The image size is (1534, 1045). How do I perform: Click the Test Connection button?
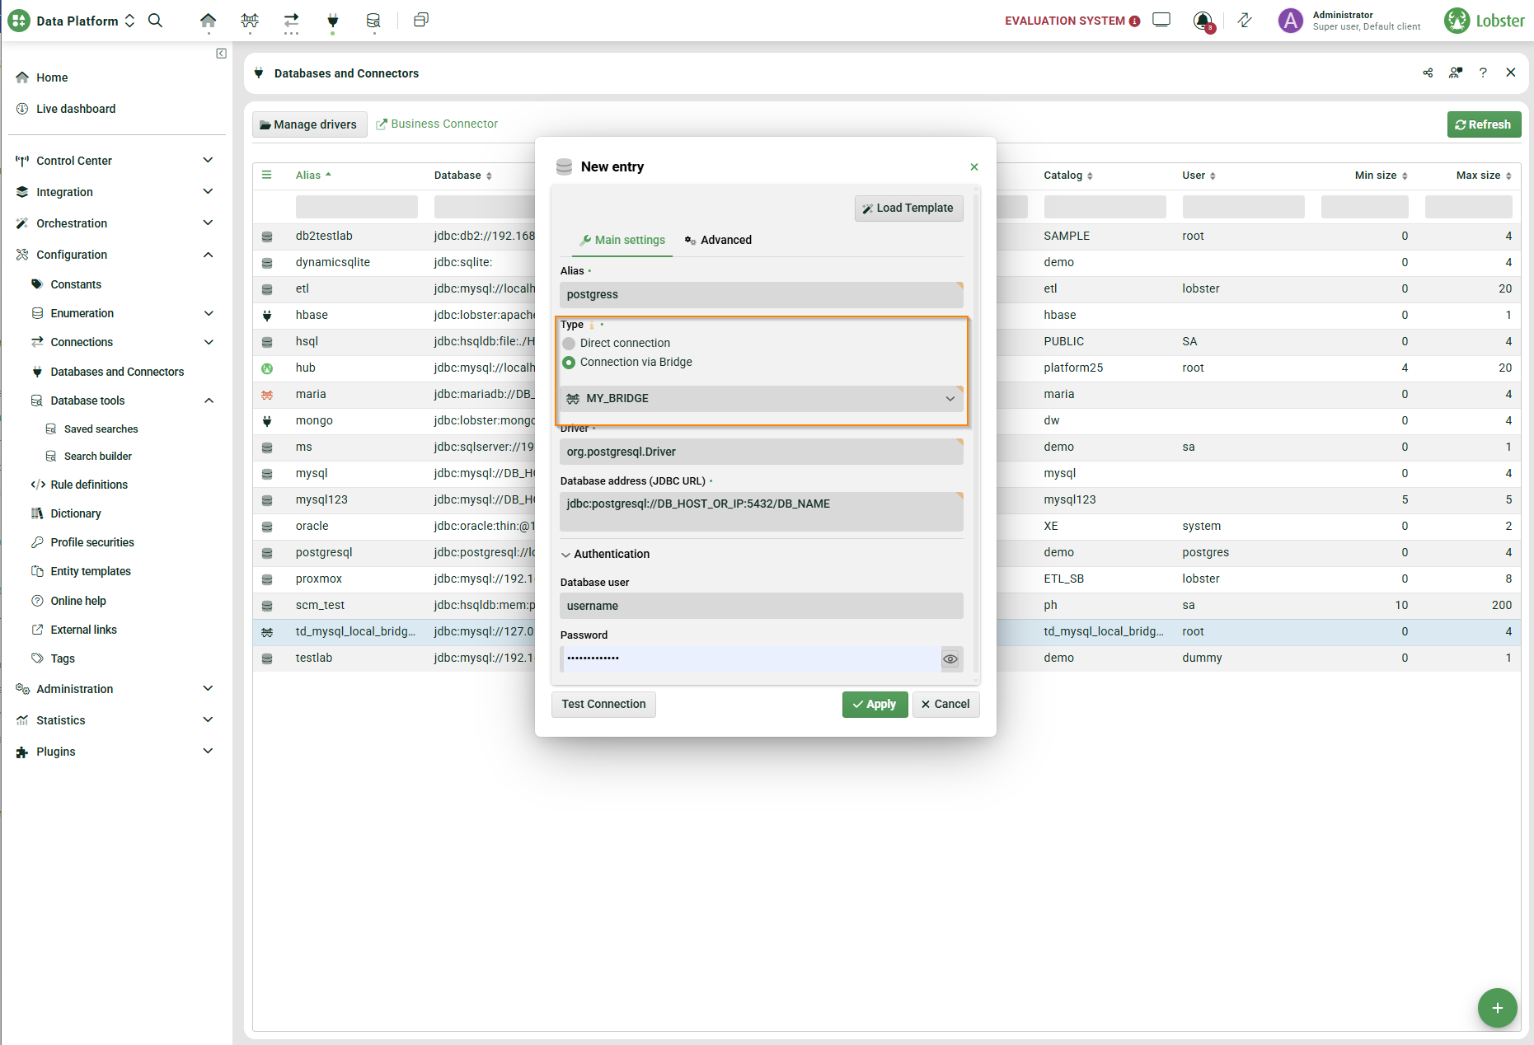tap(603, 704)
